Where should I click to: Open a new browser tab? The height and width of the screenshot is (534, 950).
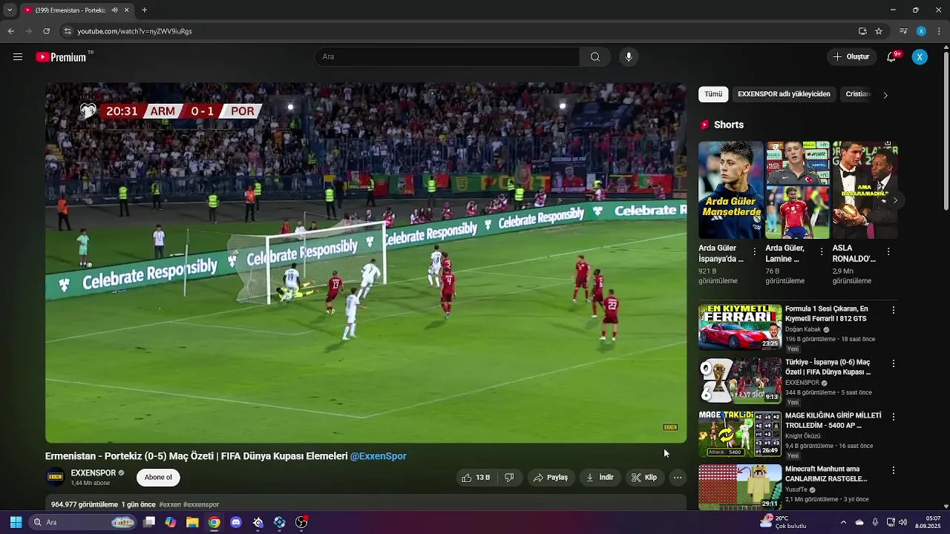click(x=144, y=10)
